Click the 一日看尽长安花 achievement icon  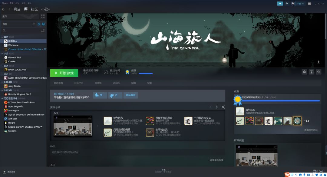pyautogui.click(x=188, y=121)
